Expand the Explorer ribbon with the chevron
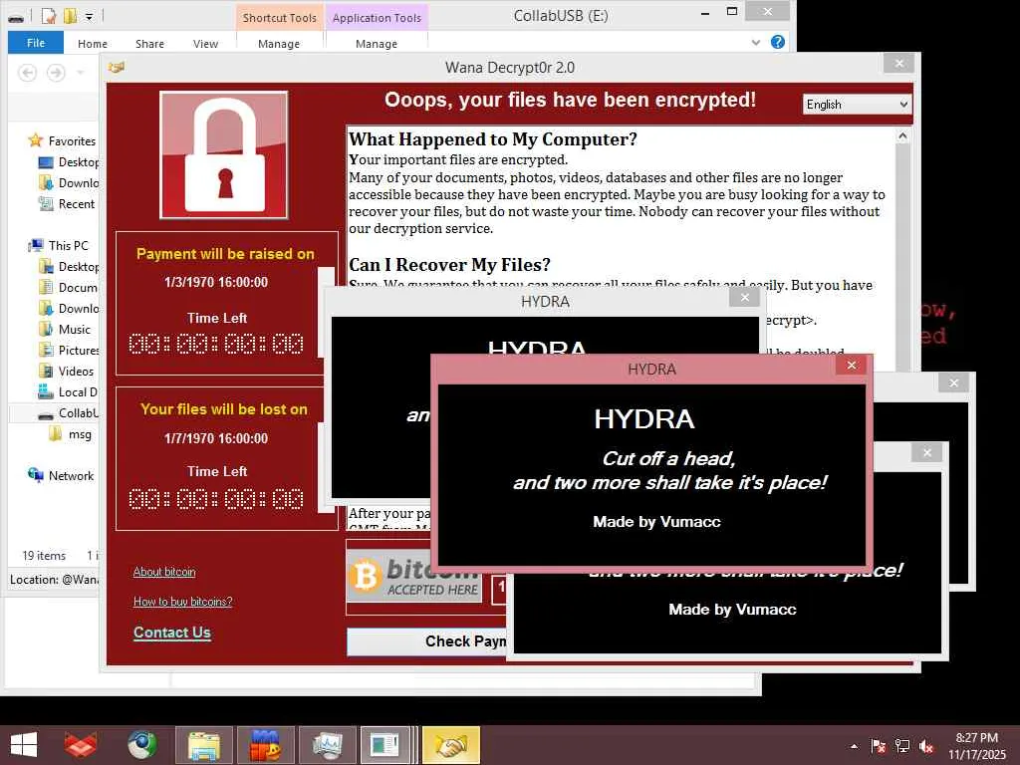Viewport: 1020px width, 765px height. (756, 42)
